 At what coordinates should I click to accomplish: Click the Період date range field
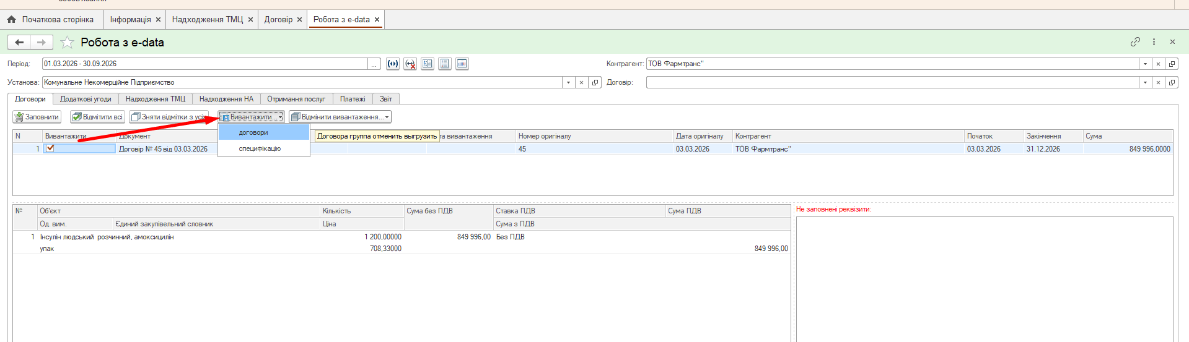point(205,64)
